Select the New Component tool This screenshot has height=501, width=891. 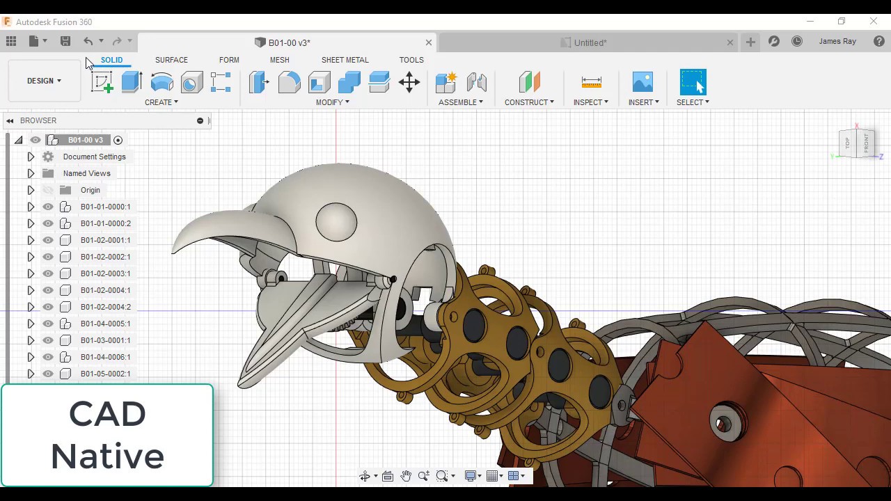tap(445, 82)
